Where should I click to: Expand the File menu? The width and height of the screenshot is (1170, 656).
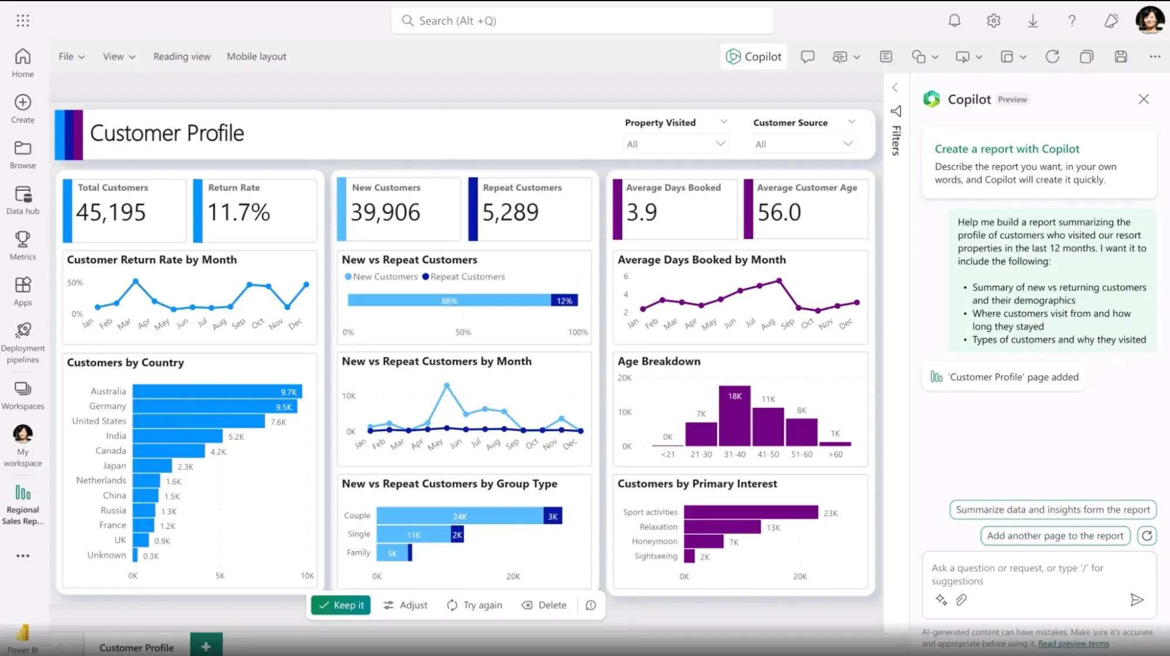point(71,57)
